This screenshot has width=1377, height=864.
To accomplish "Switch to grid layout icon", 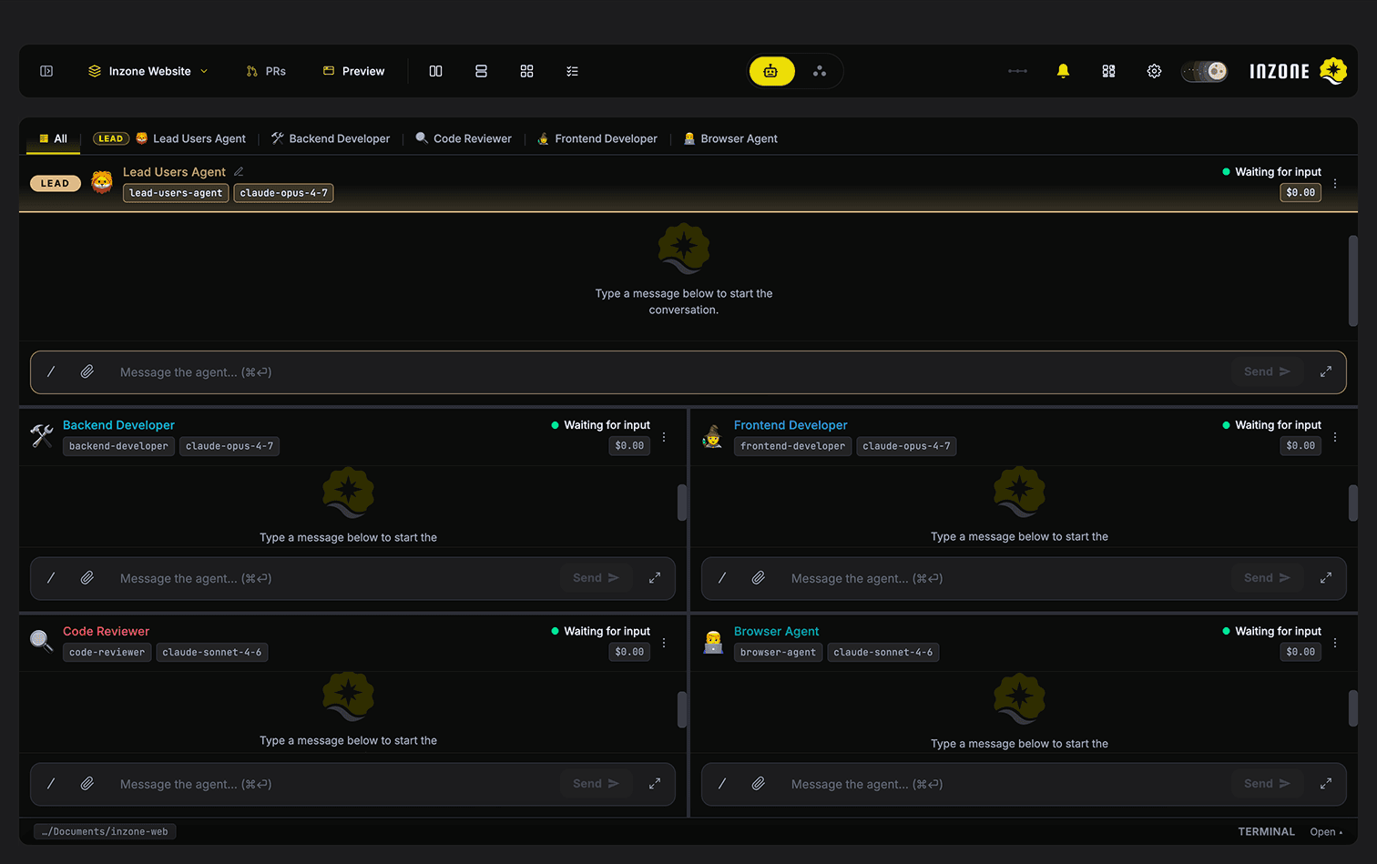I will click(x=527, y=71).
